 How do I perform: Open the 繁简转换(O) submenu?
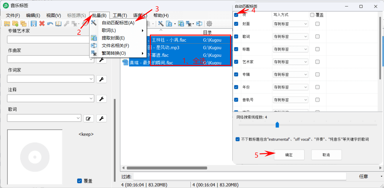(x=118, y=53)
